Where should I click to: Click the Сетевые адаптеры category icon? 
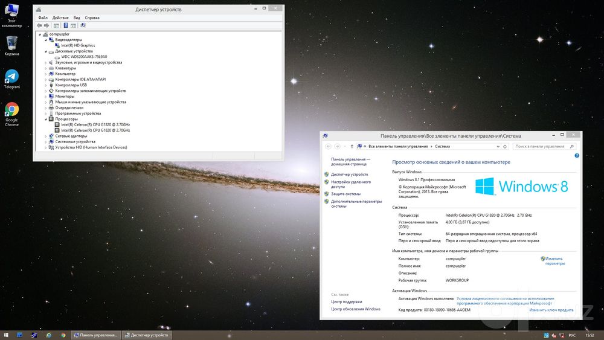pyautogui.click(x=51, y=136)
